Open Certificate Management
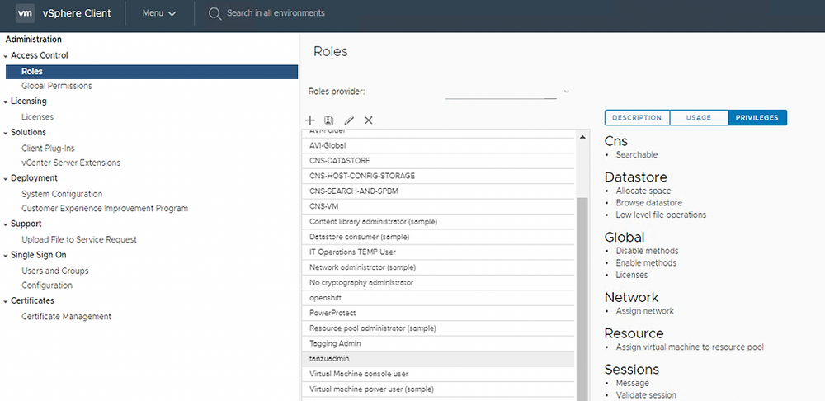 point(66,317)
